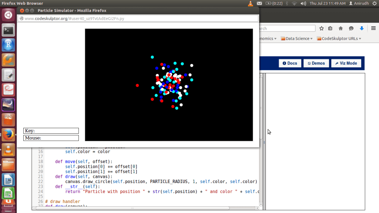379x213 pixels.
Task: Expand the partially hidden 'nomics' bookmarks folder
Action: click(x=268, y=39)
